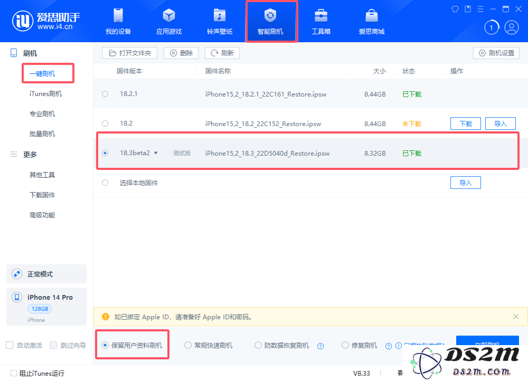Screen dimensions: 528x381
Task: Click the 正常模式 device mode button
Action: click(x=46, y=274)
